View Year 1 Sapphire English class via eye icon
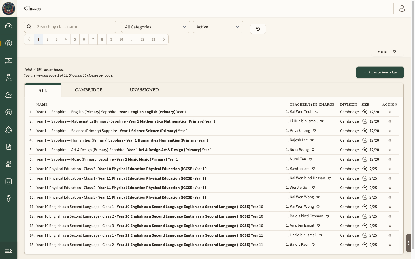Viewport: 415px width, 259px height. click(390, 112)
